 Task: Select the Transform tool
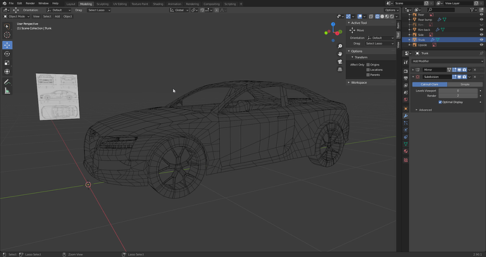point(7,72)
